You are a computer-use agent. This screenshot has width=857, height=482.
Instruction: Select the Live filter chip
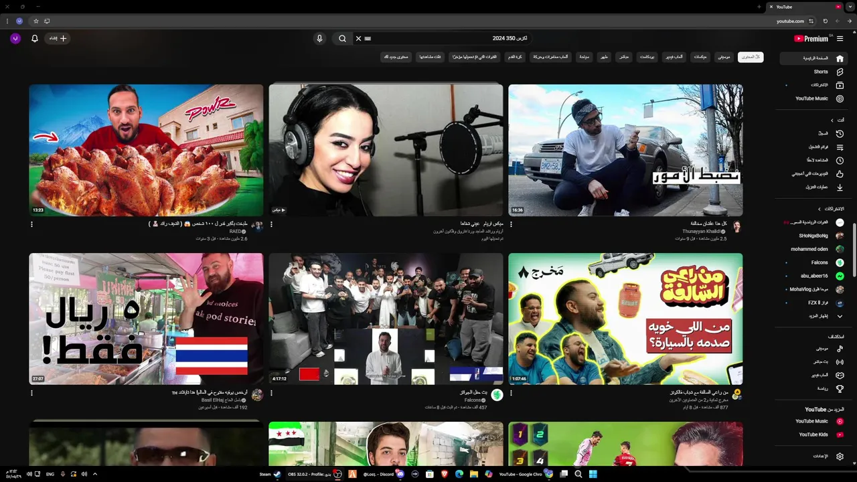(x=624, y=57)
